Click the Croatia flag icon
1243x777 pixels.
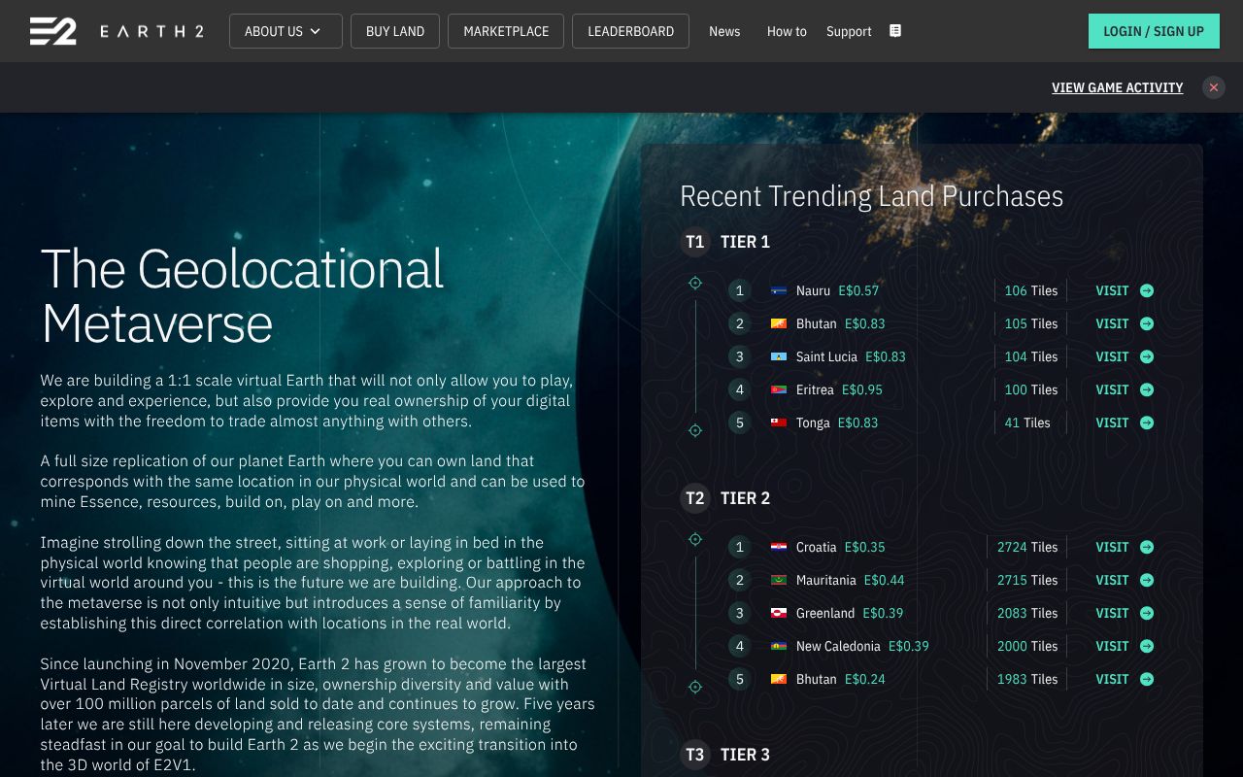tap(778, 547)
